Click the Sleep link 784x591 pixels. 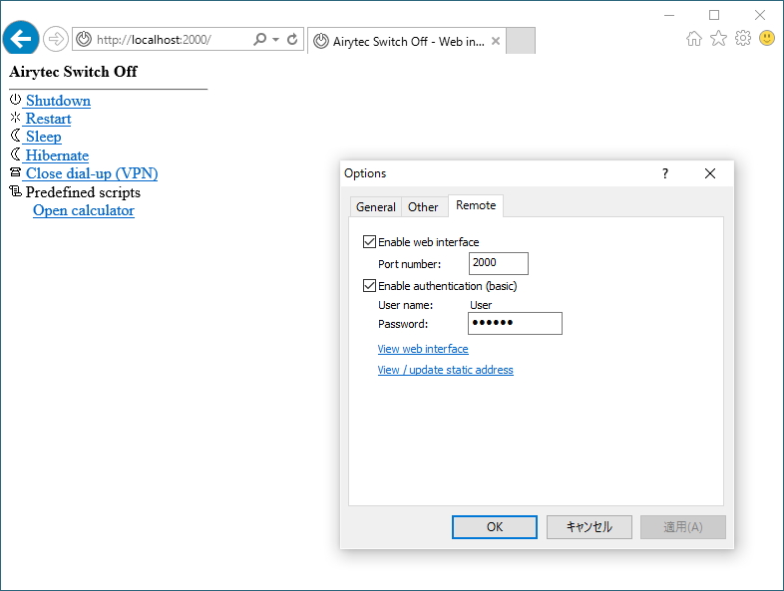coord(44,137)
